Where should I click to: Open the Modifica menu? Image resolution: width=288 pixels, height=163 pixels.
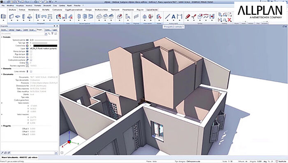[x=10, y=6]
